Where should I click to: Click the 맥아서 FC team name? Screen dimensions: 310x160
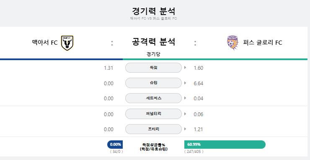click(x=45, y=43)
